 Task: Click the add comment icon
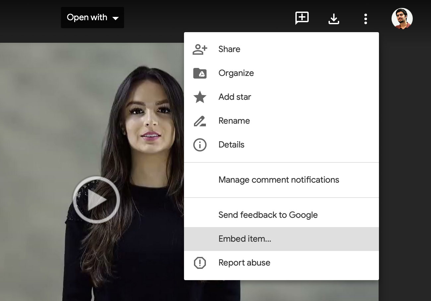point(302,18)
